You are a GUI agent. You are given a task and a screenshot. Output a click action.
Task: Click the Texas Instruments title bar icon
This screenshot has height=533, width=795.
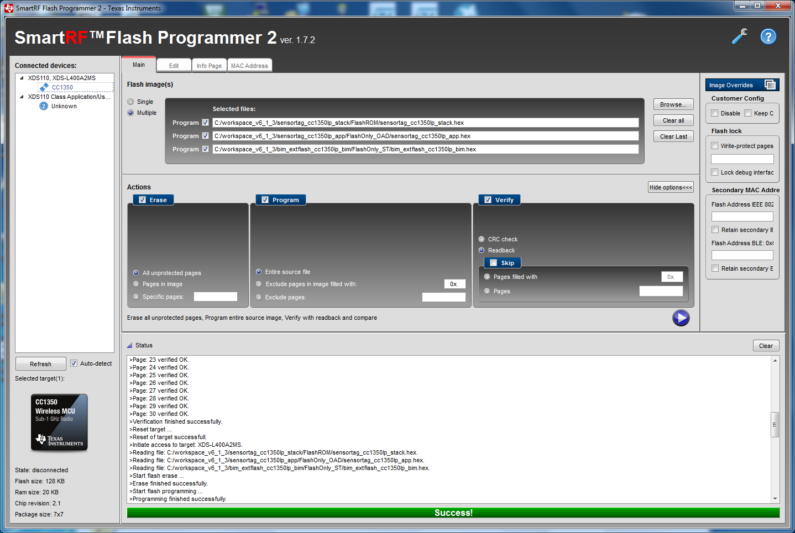pos(9,8)
